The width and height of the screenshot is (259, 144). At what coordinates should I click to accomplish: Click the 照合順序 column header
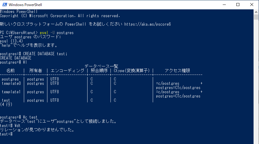99,71
